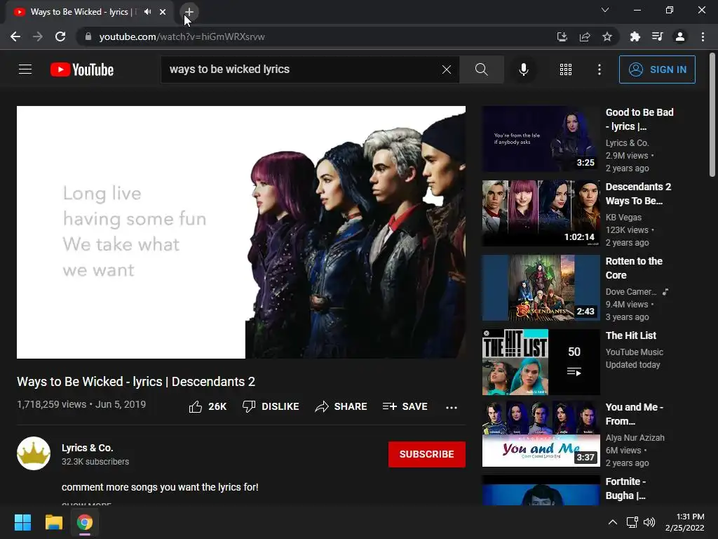Click the page vertical scrollbar
The width and height of the screenshot is (718, 539).
(712, 114)
